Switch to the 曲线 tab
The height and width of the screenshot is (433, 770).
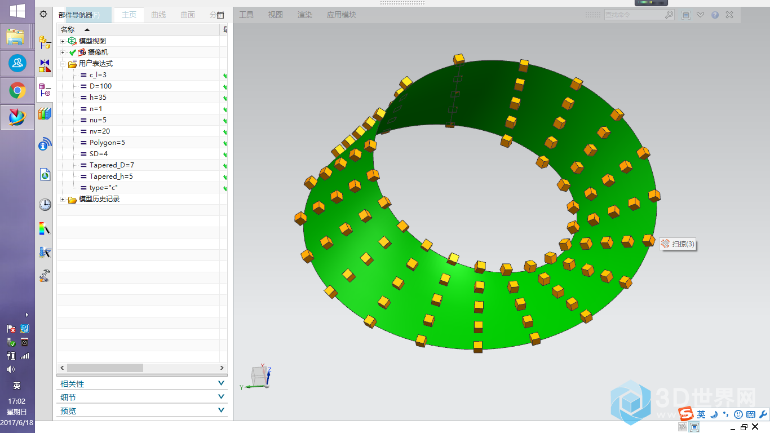click(x=158, y=15)
